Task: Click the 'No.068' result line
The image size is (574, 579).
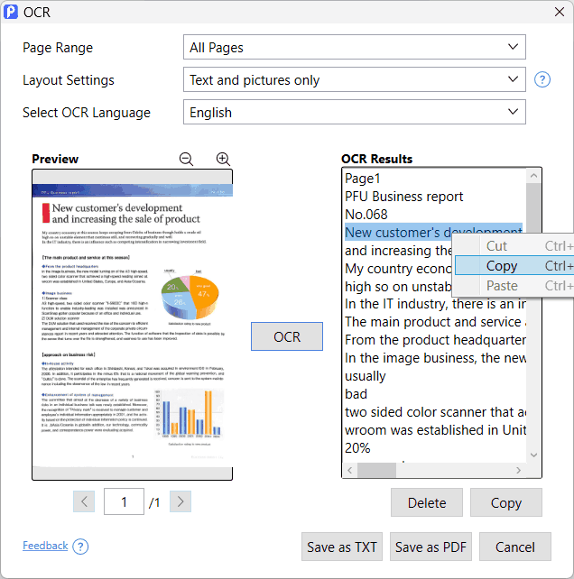Action: (366, 215)
